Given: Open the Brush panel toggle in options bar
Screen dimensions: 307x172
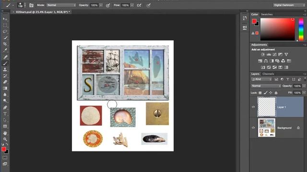Looking at the screenshot, I should (x=31, y=5).
